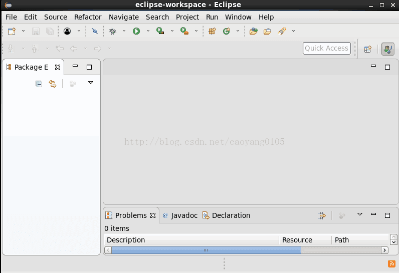Open dropdown beside the user profile icon
399x273 pixels.
79,31
